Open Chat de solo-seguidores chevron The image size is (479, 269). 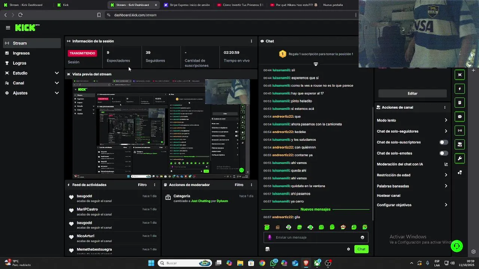[x=446, y=131]
